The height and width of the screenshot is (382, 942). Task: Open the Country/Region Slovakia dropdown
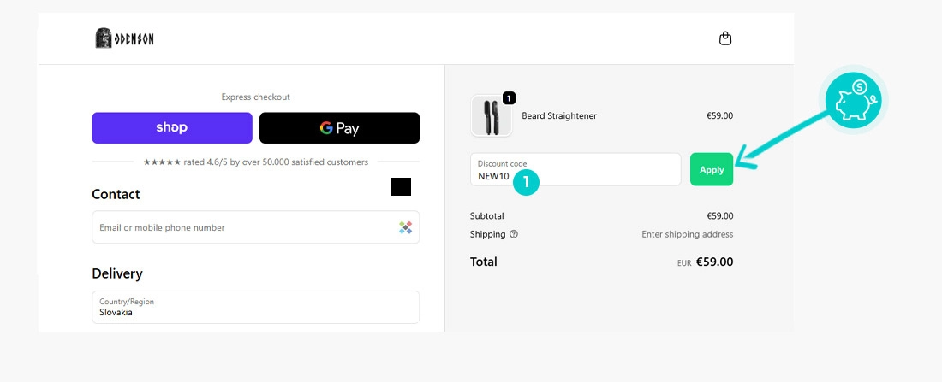[x=256, y=307]
